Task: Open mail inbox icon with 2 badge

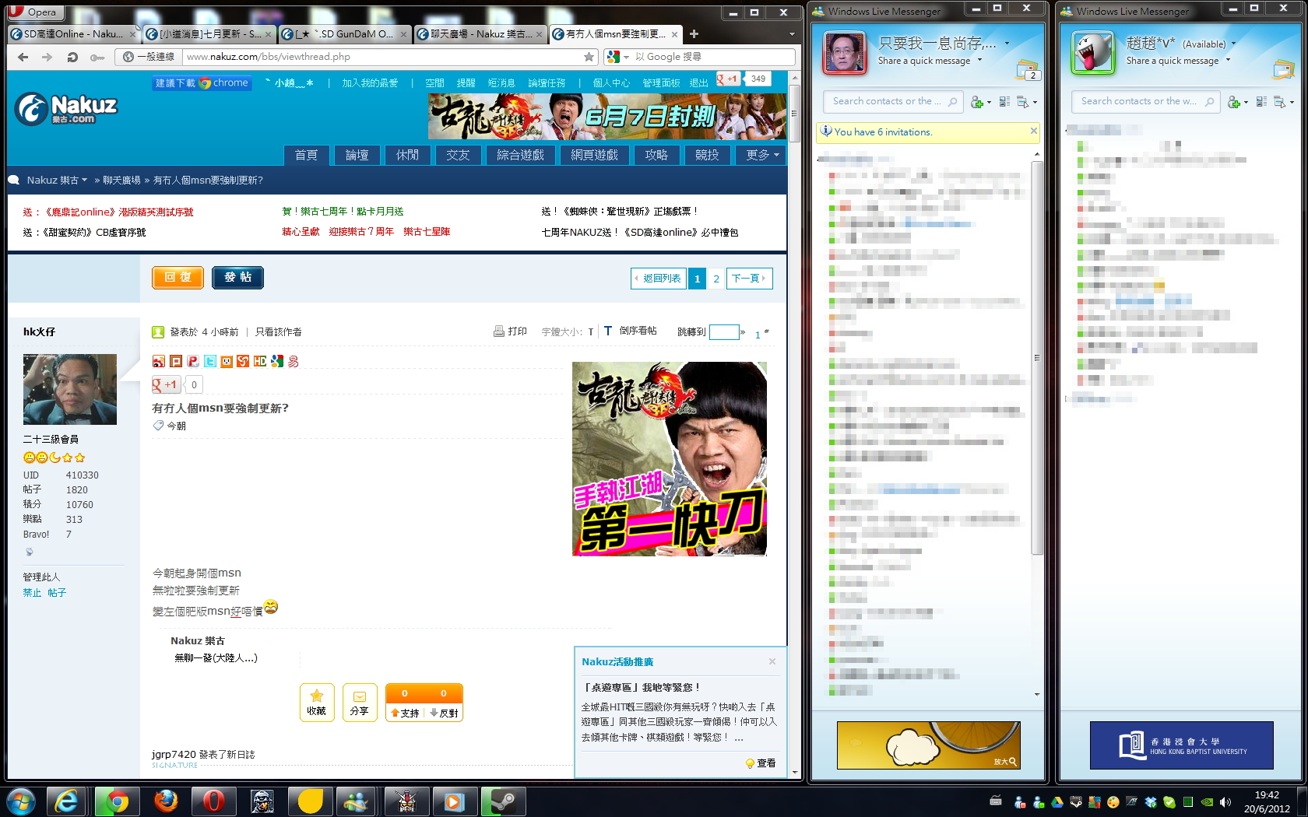Action: tap(1027, 70)
